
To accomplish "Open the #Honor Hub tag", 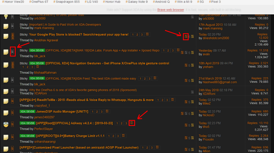I will tap(112, 2).
